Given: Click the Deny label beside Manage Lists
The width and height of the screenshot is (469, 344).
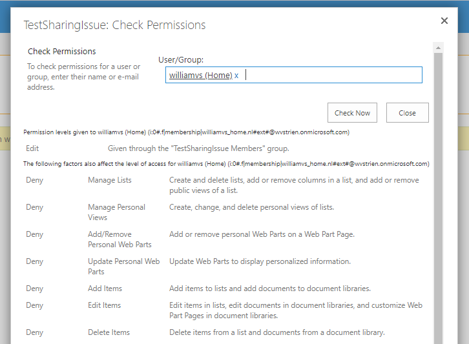Looking at the screenshot, I should [35, 180].
